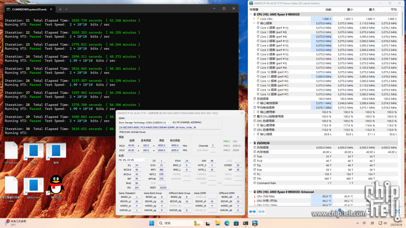
Task: Switch to Terminal via its taskbar icon
Action: coord(245,223)
